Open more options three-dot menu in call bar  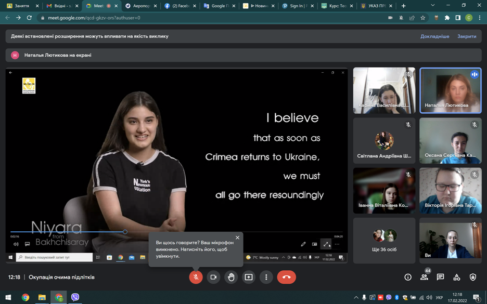tap(266, 277)
